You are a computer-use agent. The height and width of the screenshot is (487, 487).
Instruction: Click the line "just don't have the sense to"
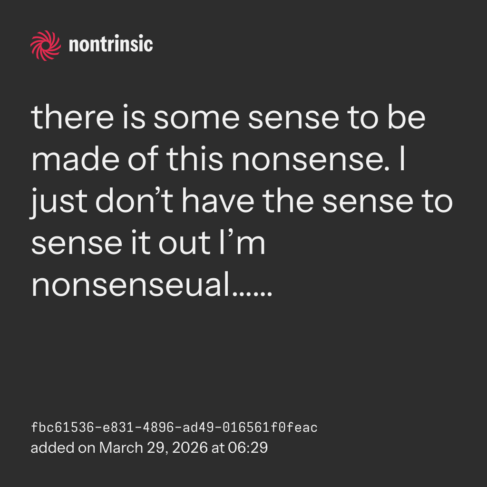(242, 202)
